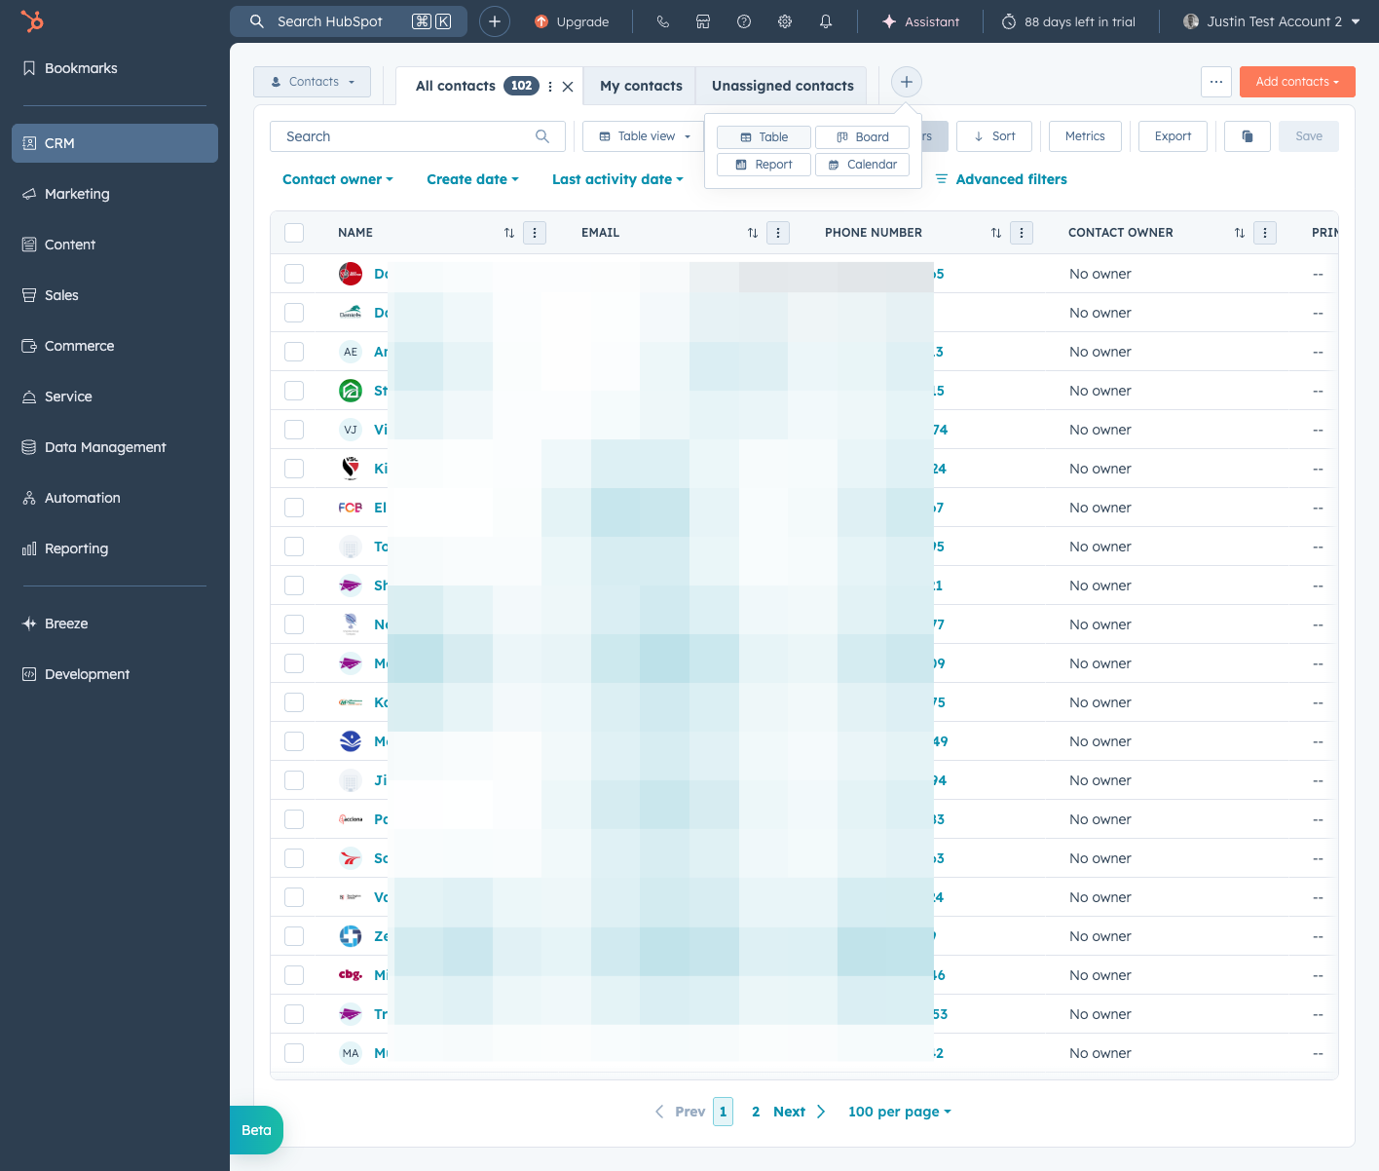The image size is (1379, 1171).
Task: Open All contacts tab options menu
Action: [x=550, y=87]
